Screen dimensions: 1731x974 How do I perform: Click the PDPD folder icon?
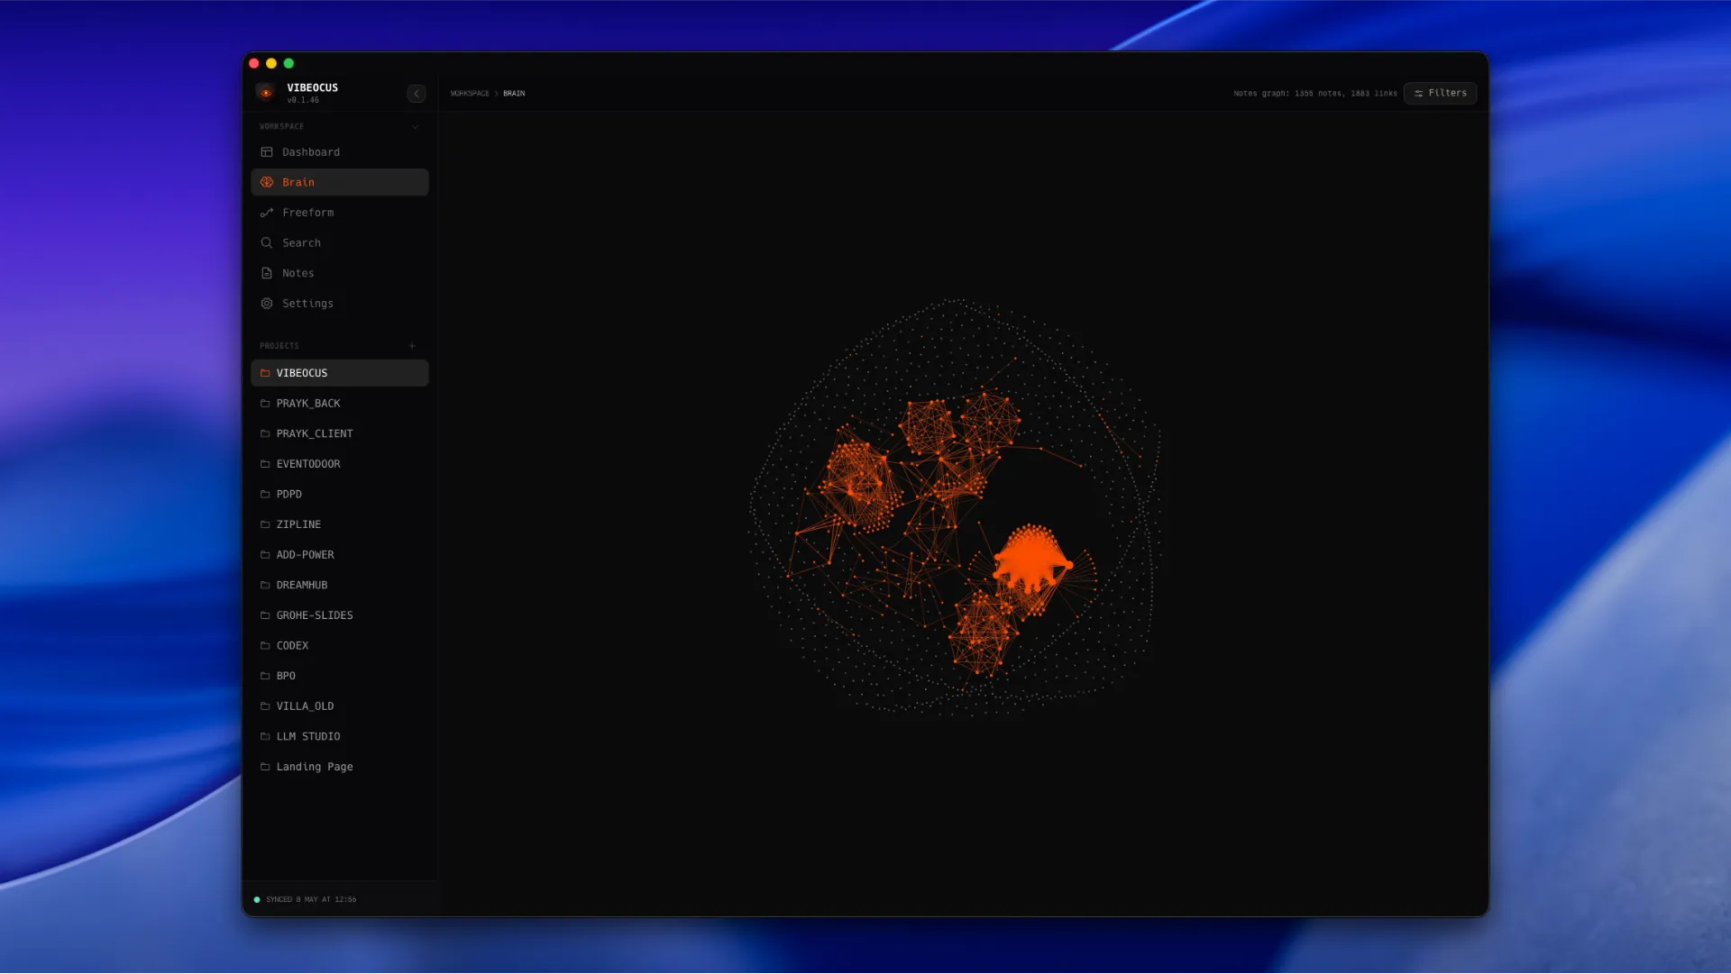(265, 495)
